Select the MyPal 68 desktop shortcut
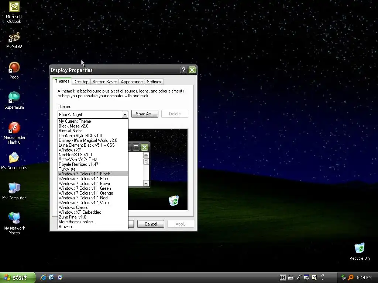Image resolution: width=378 pixels, height=283 pixels. [x=14, y=40]
